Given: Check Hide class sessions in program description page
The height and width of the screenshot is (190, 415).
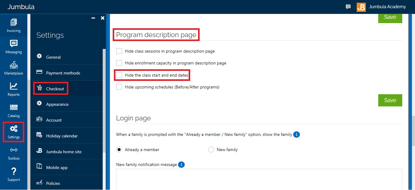Looking at the screenshot, I should point(119,51).
